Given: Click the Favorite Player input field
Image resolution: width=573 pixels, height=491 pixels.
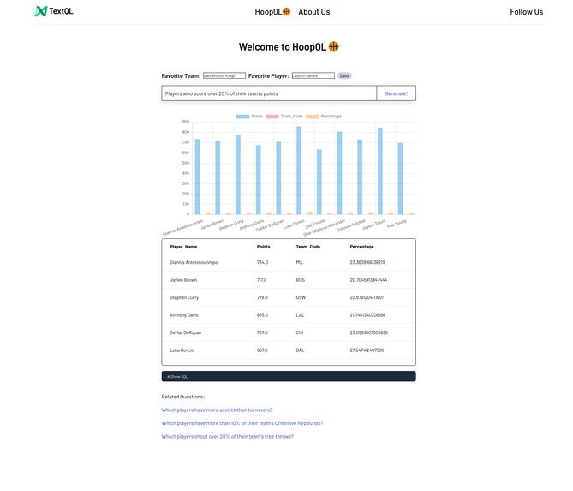Looking at the screenshot, I should click(x=313, y=75).
